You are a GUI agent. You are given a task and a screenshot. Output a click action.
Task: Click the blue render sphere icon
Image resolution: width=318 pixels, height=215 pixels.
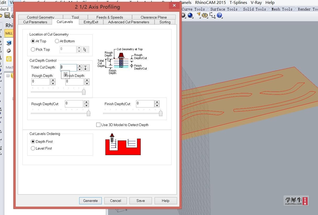[190, 15]
